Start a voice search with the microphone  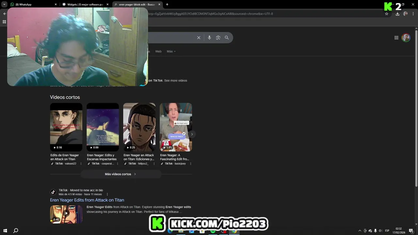pos(209,38)
